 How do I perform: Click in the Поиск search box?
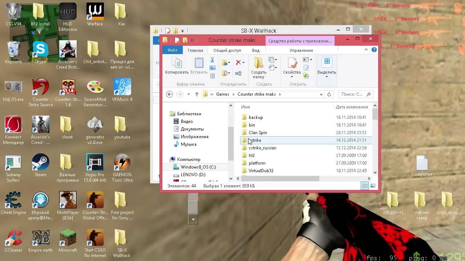click(x=356, y=94)
